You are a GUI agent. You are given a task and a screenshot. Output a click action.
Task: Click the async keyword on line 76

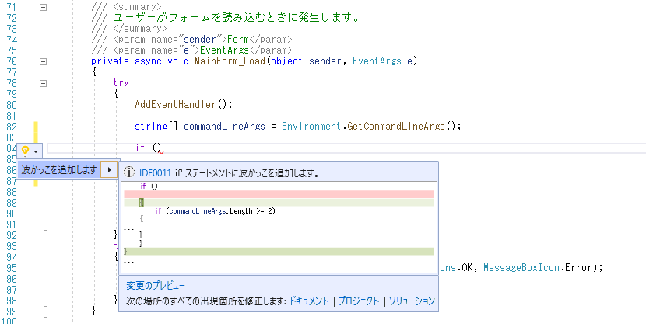(x=149, y=61)
